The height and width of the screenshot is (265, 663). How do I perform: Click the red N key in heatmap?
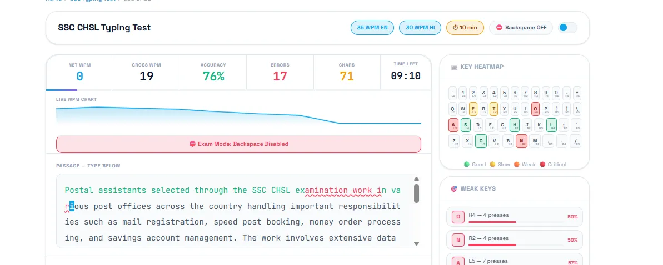(x=521, y=141)
